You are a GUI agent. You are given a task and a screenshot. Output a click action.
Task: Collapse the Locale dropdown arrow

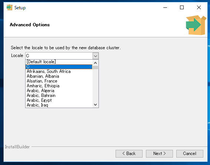tap(96, 56)
